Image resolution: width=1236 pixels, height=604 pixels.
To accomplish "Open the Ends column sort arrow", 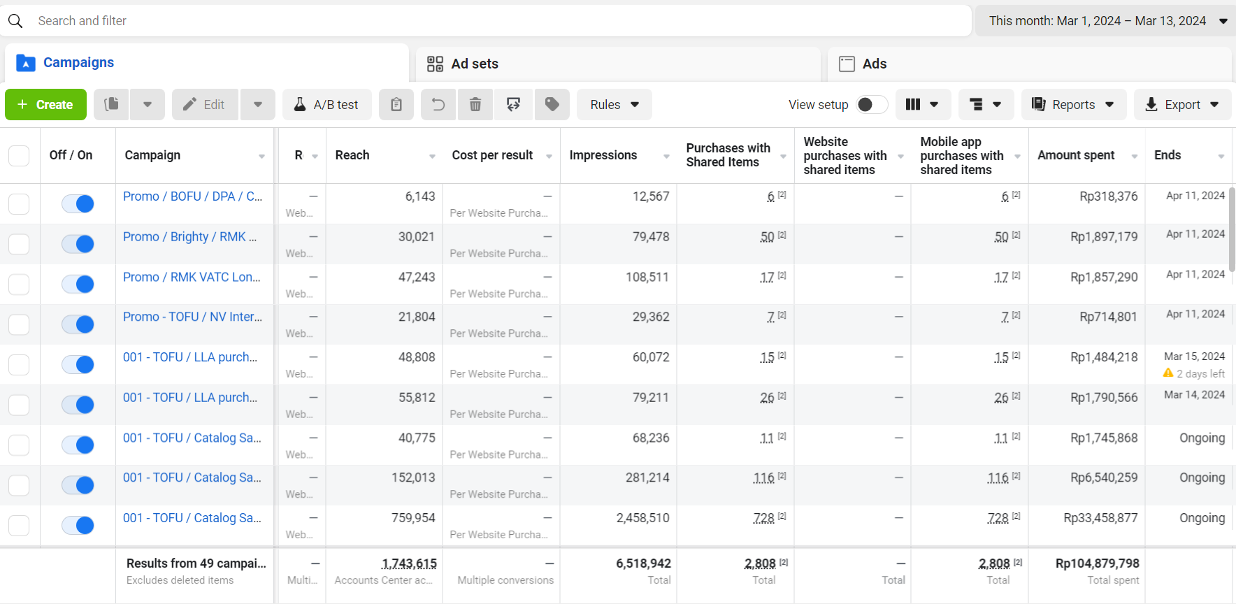I will click(x=1221, y=156).
